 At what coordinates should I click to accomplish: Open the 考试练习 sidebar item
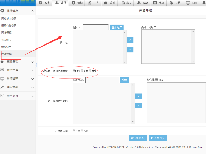[x=6, y=40]
